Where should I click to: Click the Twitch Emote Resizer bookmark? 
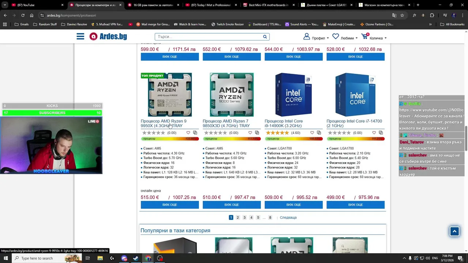(227, 24)
